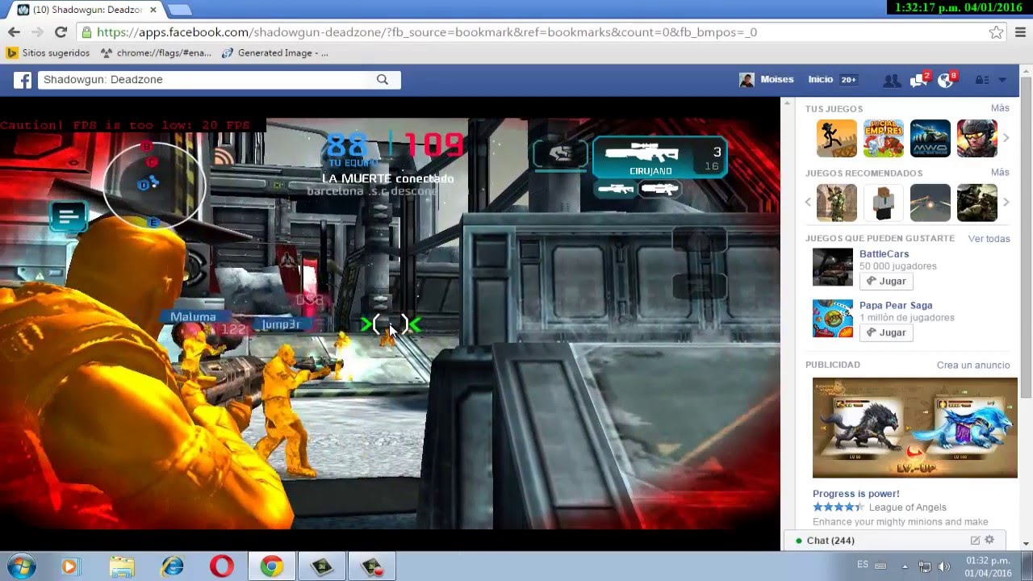
Task: Open the stickman game in Tus Juegos
Action: (x=836, y=138)
